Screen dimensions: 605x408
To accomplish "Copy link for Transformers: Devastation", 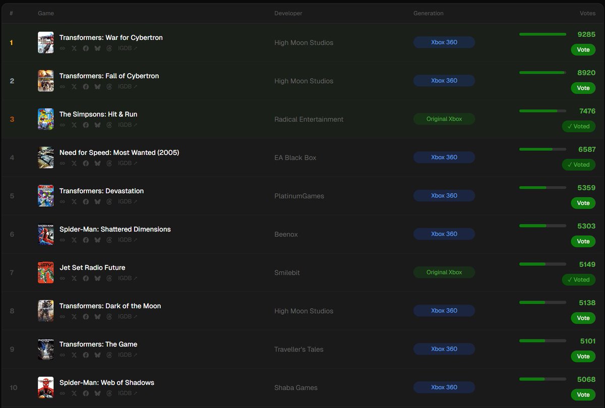I will tap(63, 202).
